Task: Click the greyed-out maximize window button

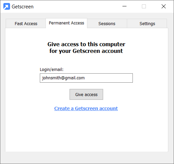Action: pos(144,6)
